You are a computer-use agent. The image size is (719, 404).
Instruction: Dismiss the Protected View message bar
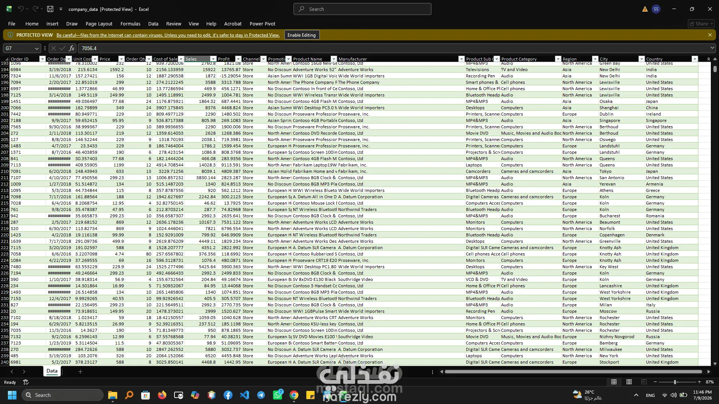710,35
